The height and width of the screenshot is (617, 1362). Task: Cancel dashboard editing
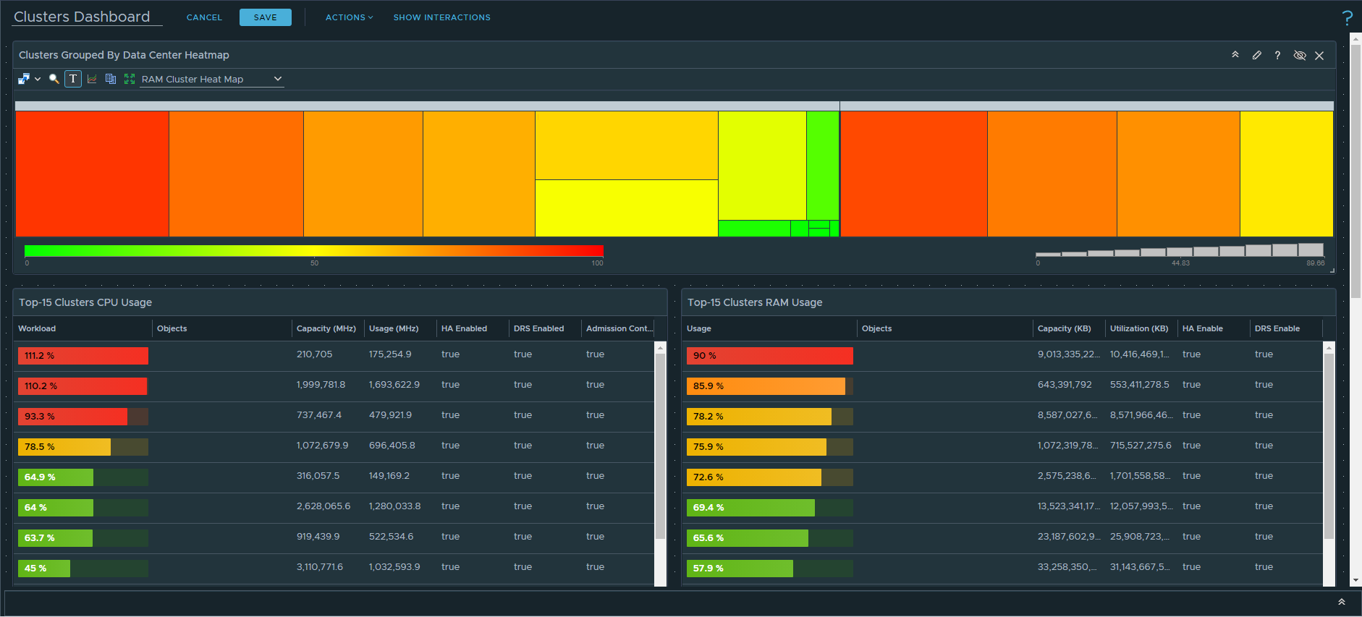click(204, 17)
